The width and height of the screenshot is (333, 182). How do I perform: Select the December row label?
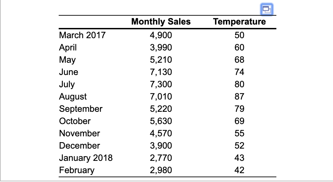click(79, 146)
